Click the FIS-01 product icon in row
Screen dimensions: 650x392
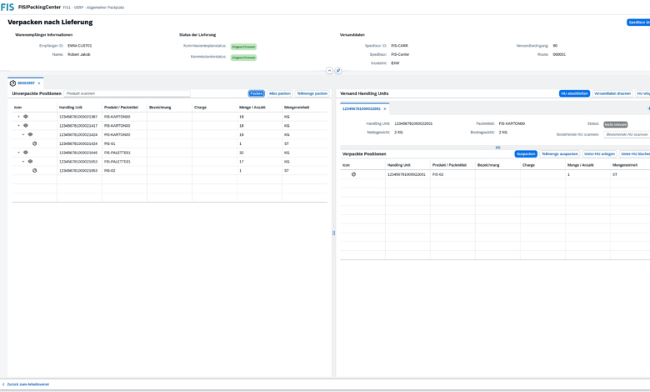point(34,143)
